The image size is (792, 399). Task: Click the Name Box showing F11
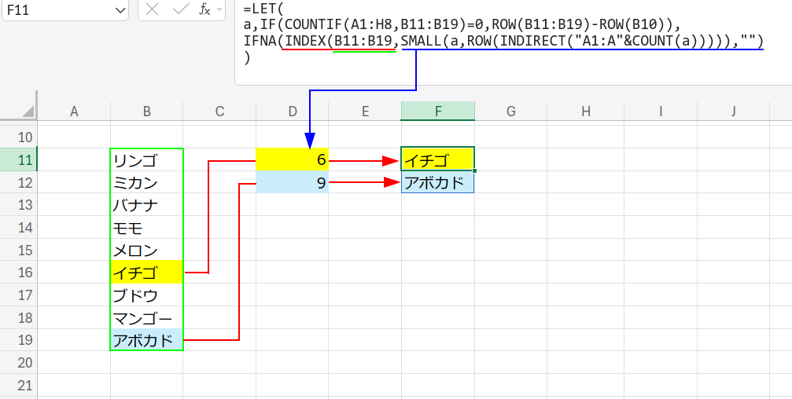(55, 9)
